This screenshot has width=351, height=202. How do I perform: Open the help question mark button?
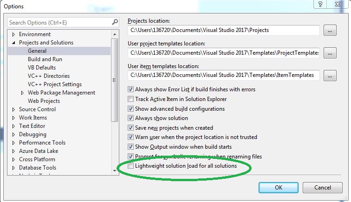320,4
